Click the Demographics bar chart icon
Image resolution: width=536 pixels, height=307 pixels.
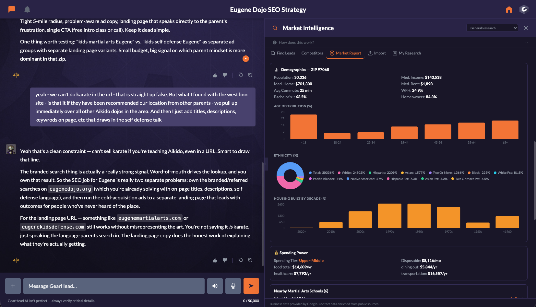point(277,70)
